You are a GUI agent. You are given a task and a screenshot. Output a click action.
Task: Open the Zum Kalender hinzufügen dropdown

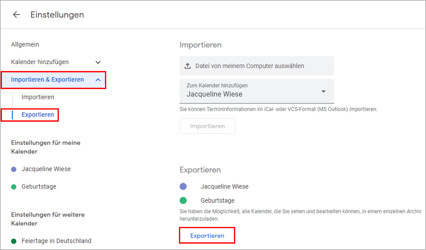coord(257,91)
